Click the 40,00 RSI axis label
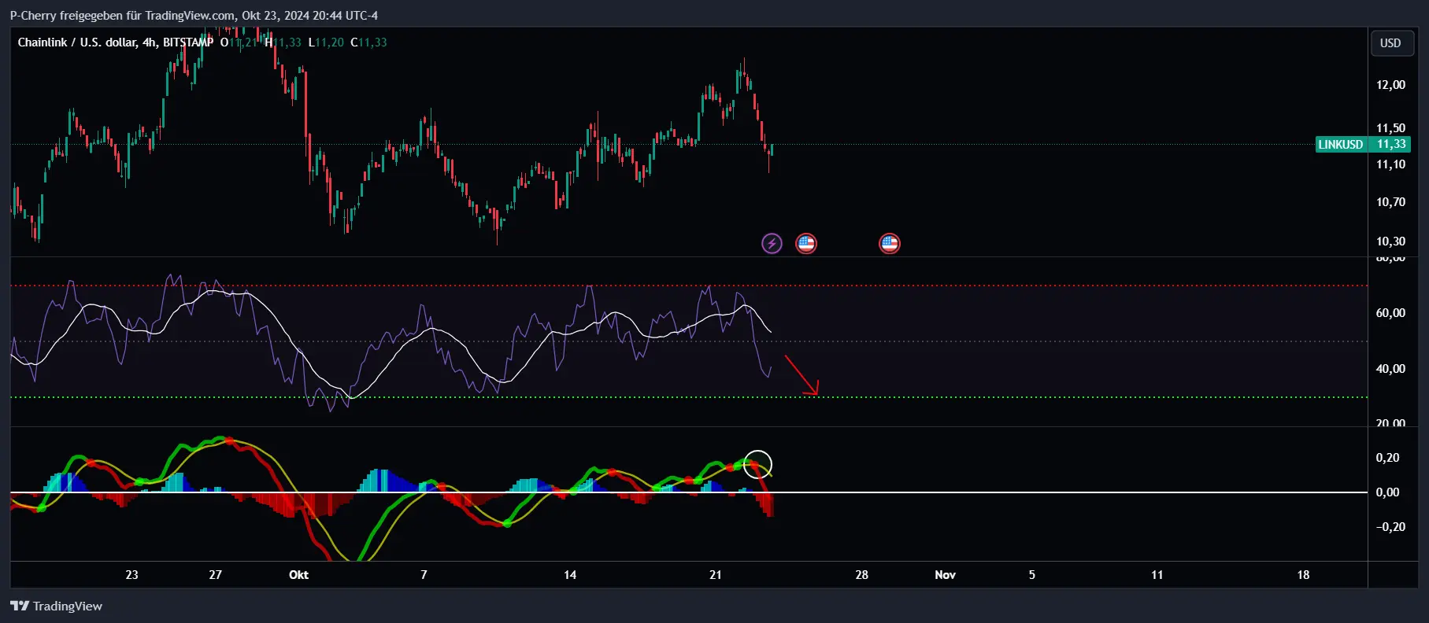This screenshot has width=1429, height=623. pos(1390,369)
